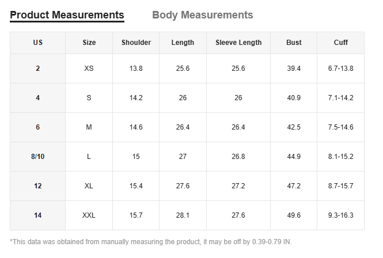Click the Size column header
Screen dimensions: 383x258
(89, 43)
